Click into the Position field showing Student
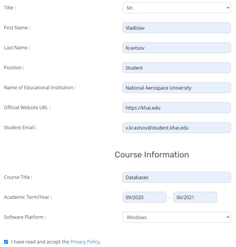236x247 pixels. coord(176,68)
